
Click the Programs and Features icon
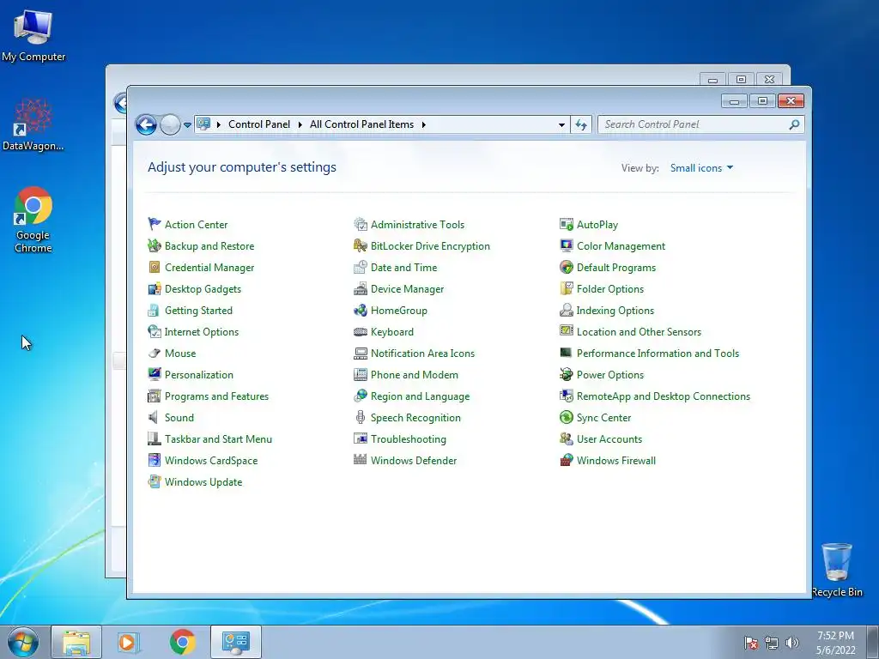pyautogui.click(x=155, y=396)
